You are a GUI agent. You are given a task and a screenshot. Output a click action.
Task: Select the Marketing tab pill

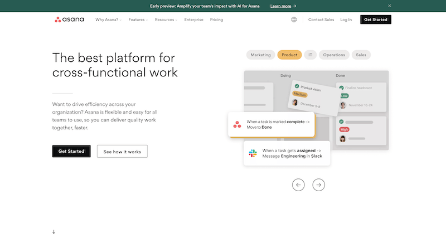click(260, 55)
